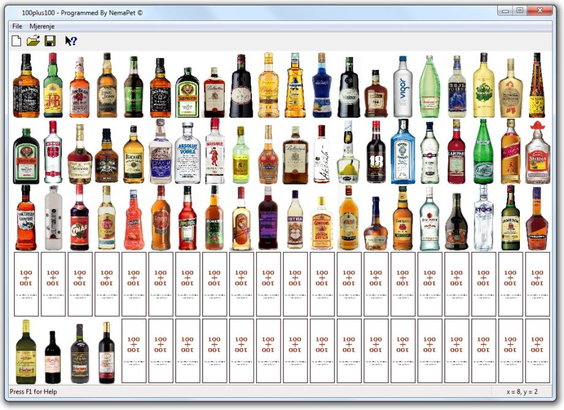Viewport: 564px width, 410px height.
Task: Click the Istra bottle
Action: (295, 220)
